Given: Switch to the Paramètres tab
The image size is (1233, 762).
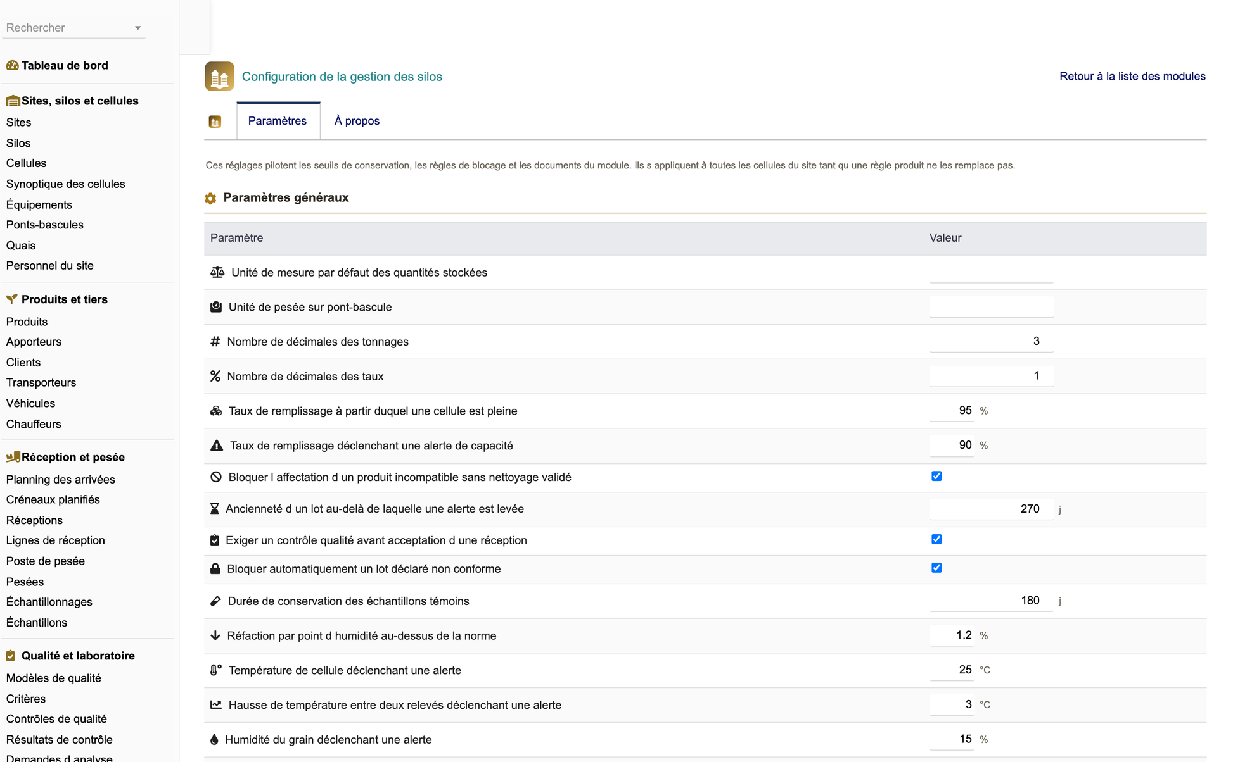Looking at the screenshot, I should (x=278, y=121).
